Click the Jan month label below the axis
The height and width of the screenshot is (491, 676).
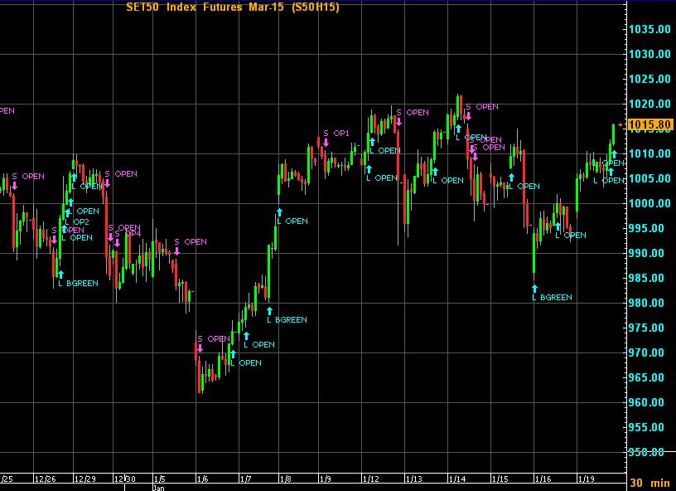pos(158,487)
